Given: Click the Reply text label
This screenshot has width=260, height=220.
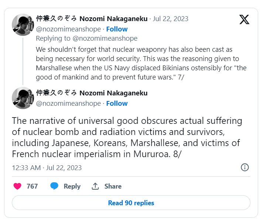Looking at the screenshot, I should click(72, 186).
